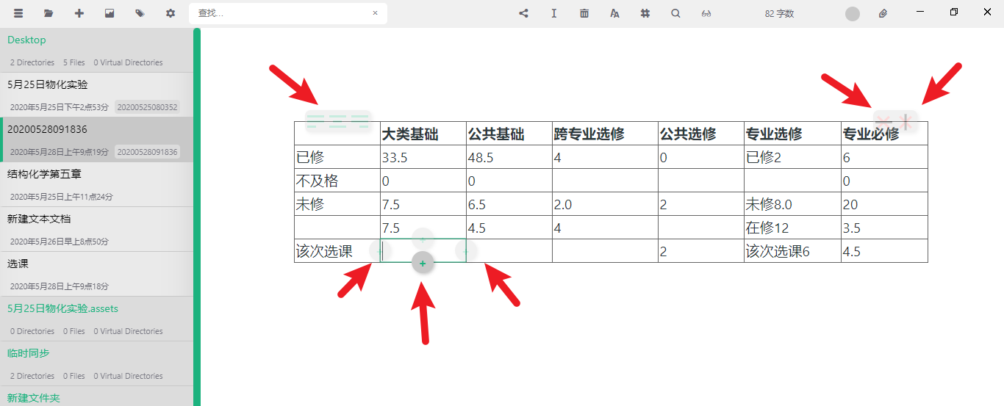Toggle readability mode glasses icon
The image size is (1004, 406).
706,13
